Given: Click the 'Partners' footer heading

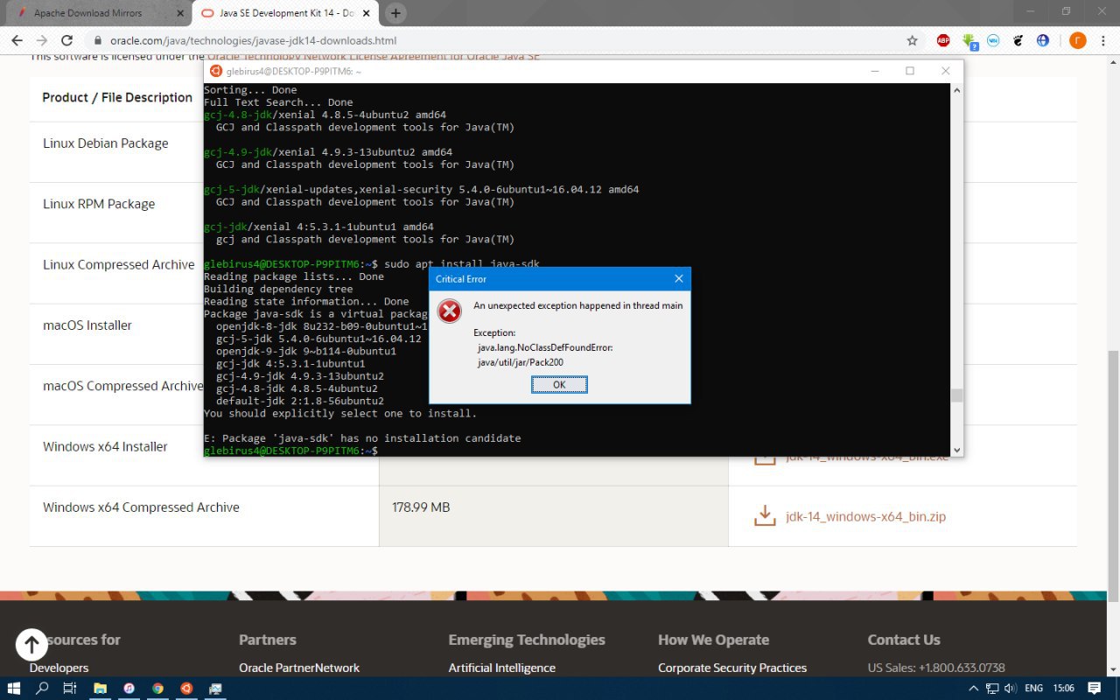Looking at the screenshot, I should coord(268,640).
